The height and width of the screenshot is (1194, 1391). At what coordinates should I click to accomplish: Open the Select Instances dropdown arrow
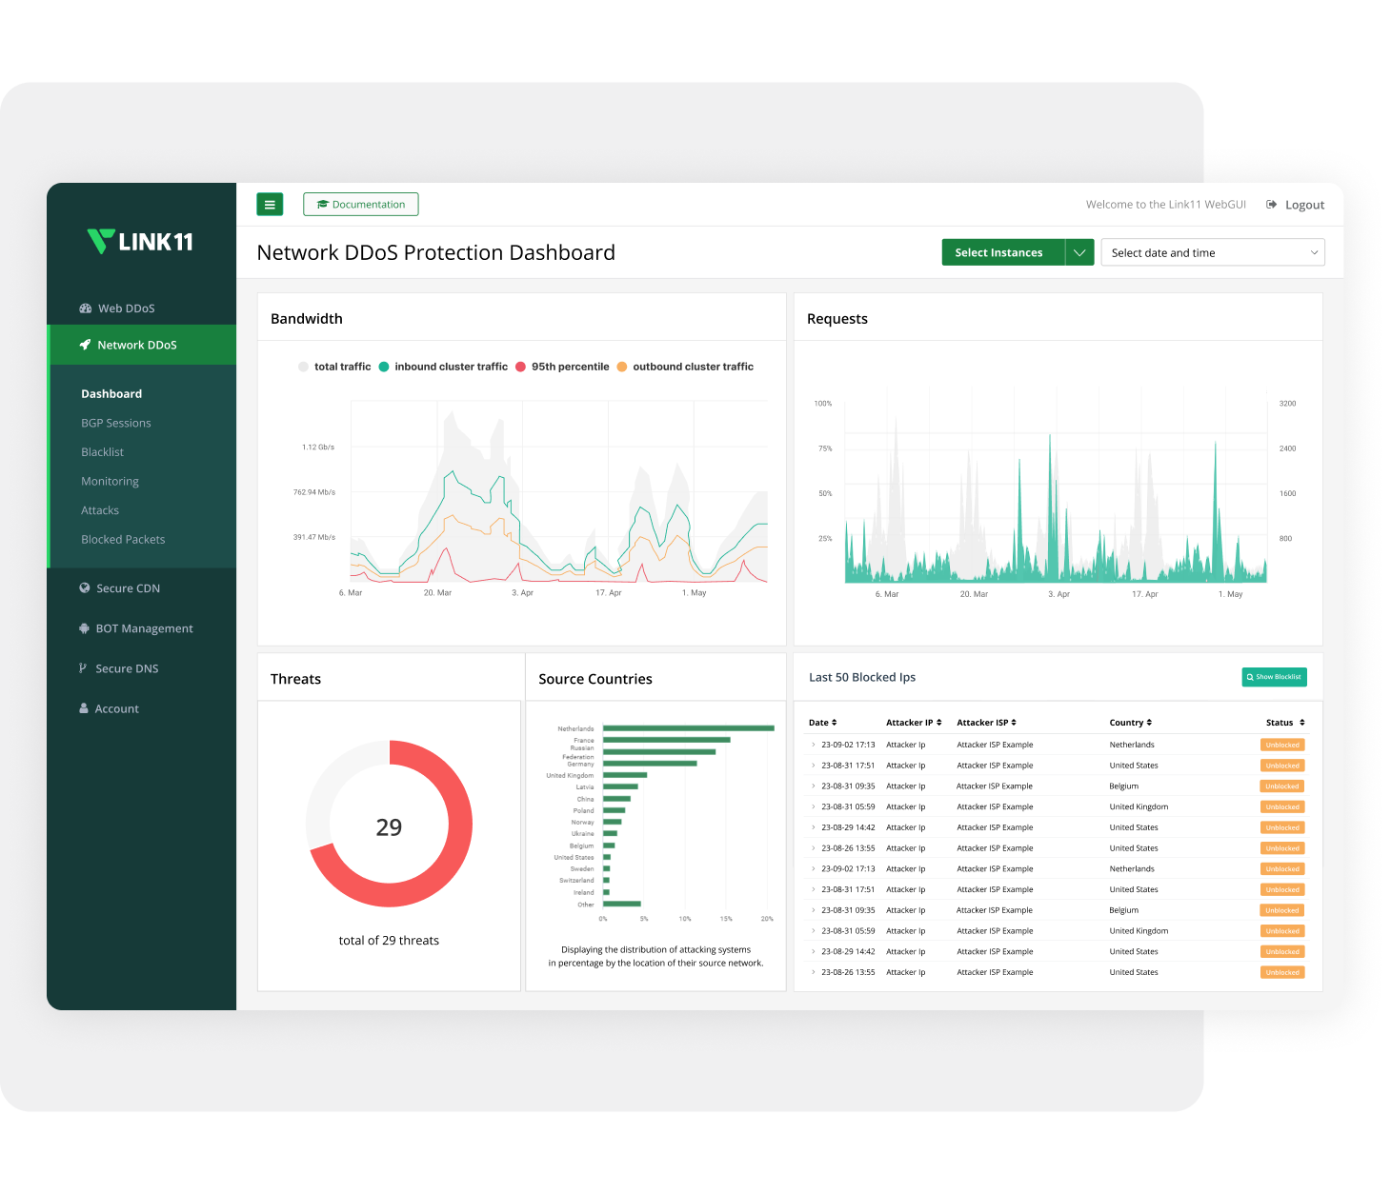tap(1079, 252)
